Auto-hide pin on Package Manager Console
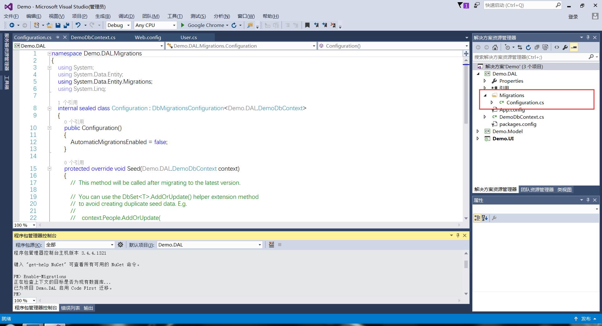The height and width of the screenshot is (326, 602). [x=458, y=235]
